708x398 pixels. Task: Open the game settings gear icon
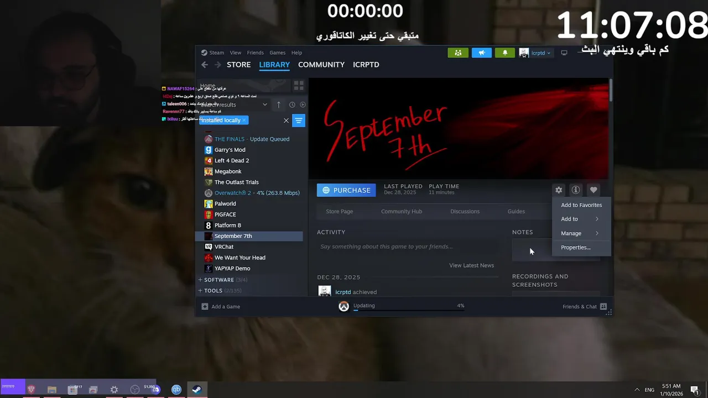(x=559, y=190)
